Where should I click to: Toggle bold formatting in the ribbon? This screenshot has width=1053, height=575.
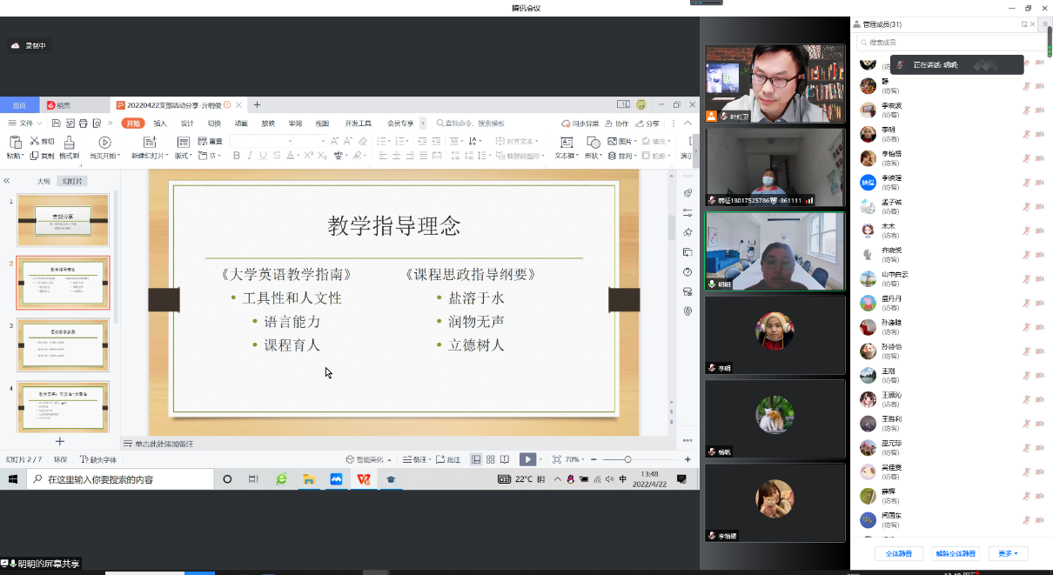[237, 157]
